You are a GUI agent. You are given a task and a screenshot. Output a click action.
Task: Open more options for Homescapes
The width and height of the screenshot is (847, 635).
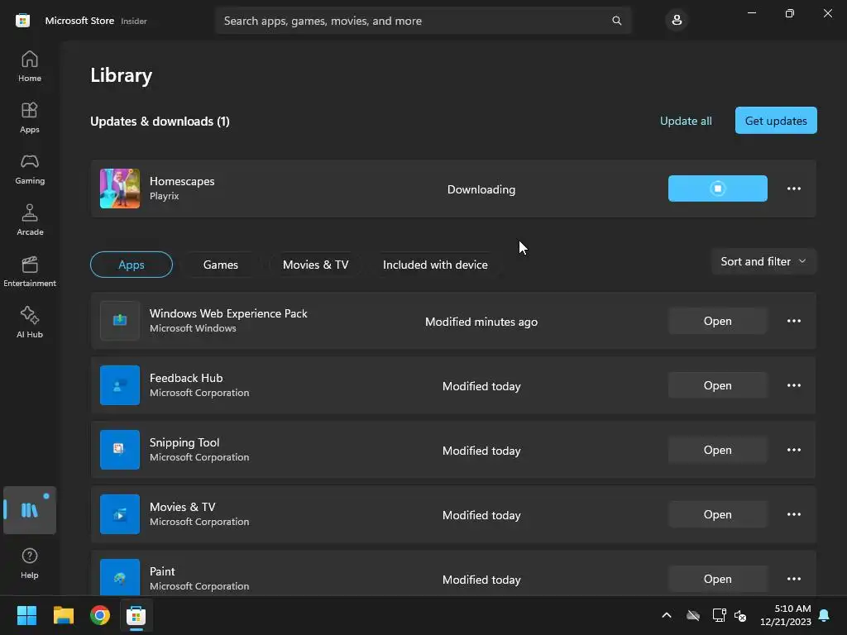[793, 189]
